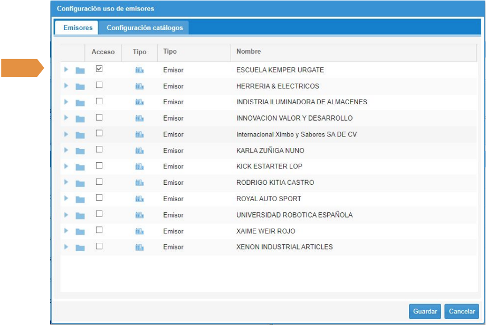Click building type icon for INNOVACION VALOR Y DESARROLLO

tap(139, 118)
